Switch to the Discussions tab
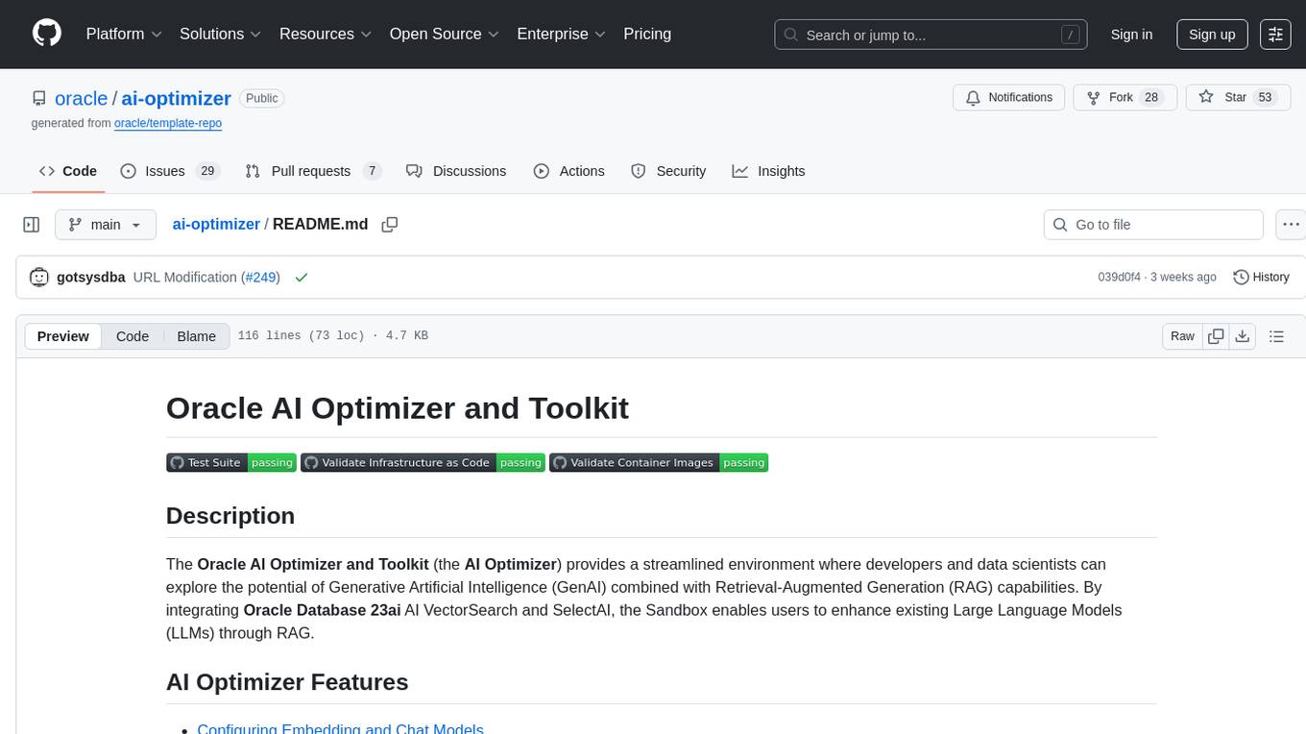The image size is (1306, 734). click(456, 171)
